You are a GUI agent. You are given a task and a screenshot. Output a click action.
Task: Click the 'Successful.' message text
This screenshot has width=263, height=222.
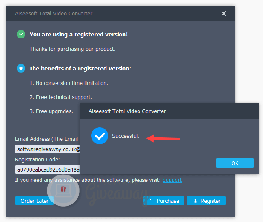[x=126, y=136]
